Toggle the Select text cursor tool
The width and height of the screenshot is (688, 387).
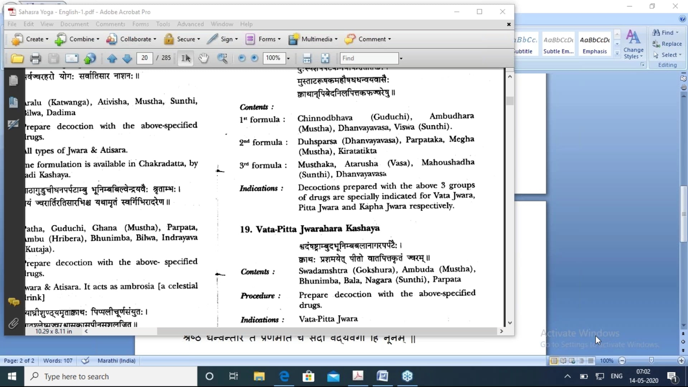(x=186, y=58)
